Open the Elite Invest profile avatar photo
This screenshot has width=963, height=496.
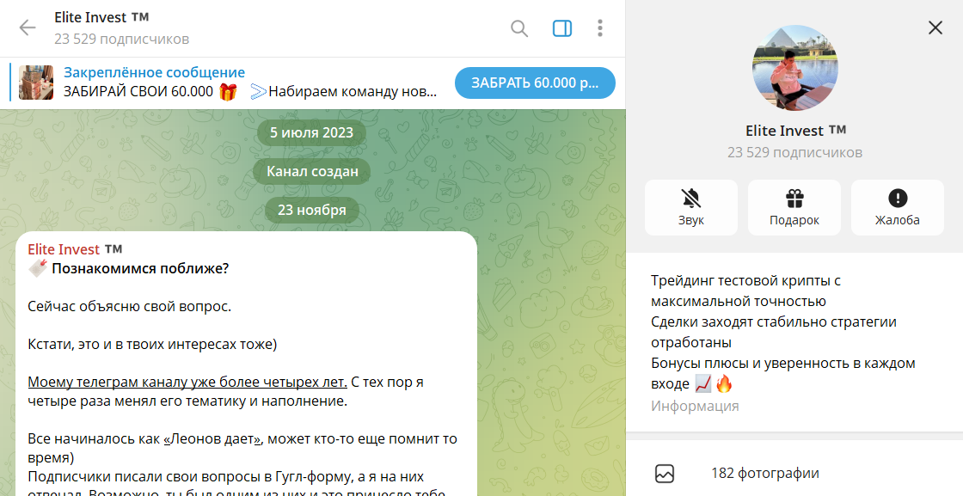pyautogui.click(x=795, y=68)
